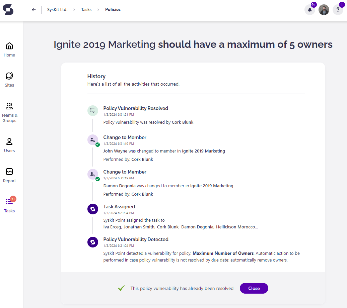Open Sites from the sidebar
The height and width of the screenshot is (308, 347).
tap(9, 80)
